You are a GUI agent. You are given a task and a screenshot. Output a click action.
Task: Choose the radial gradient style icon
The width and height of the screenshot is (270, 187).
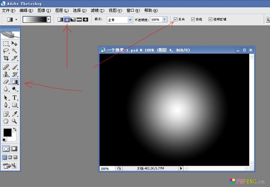click(x=66, y=19)
